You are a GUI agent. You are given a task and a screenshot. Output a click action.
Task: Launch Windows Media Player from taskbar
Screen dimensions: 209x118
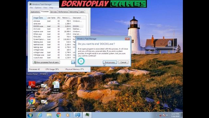click(x=68, y=115)
